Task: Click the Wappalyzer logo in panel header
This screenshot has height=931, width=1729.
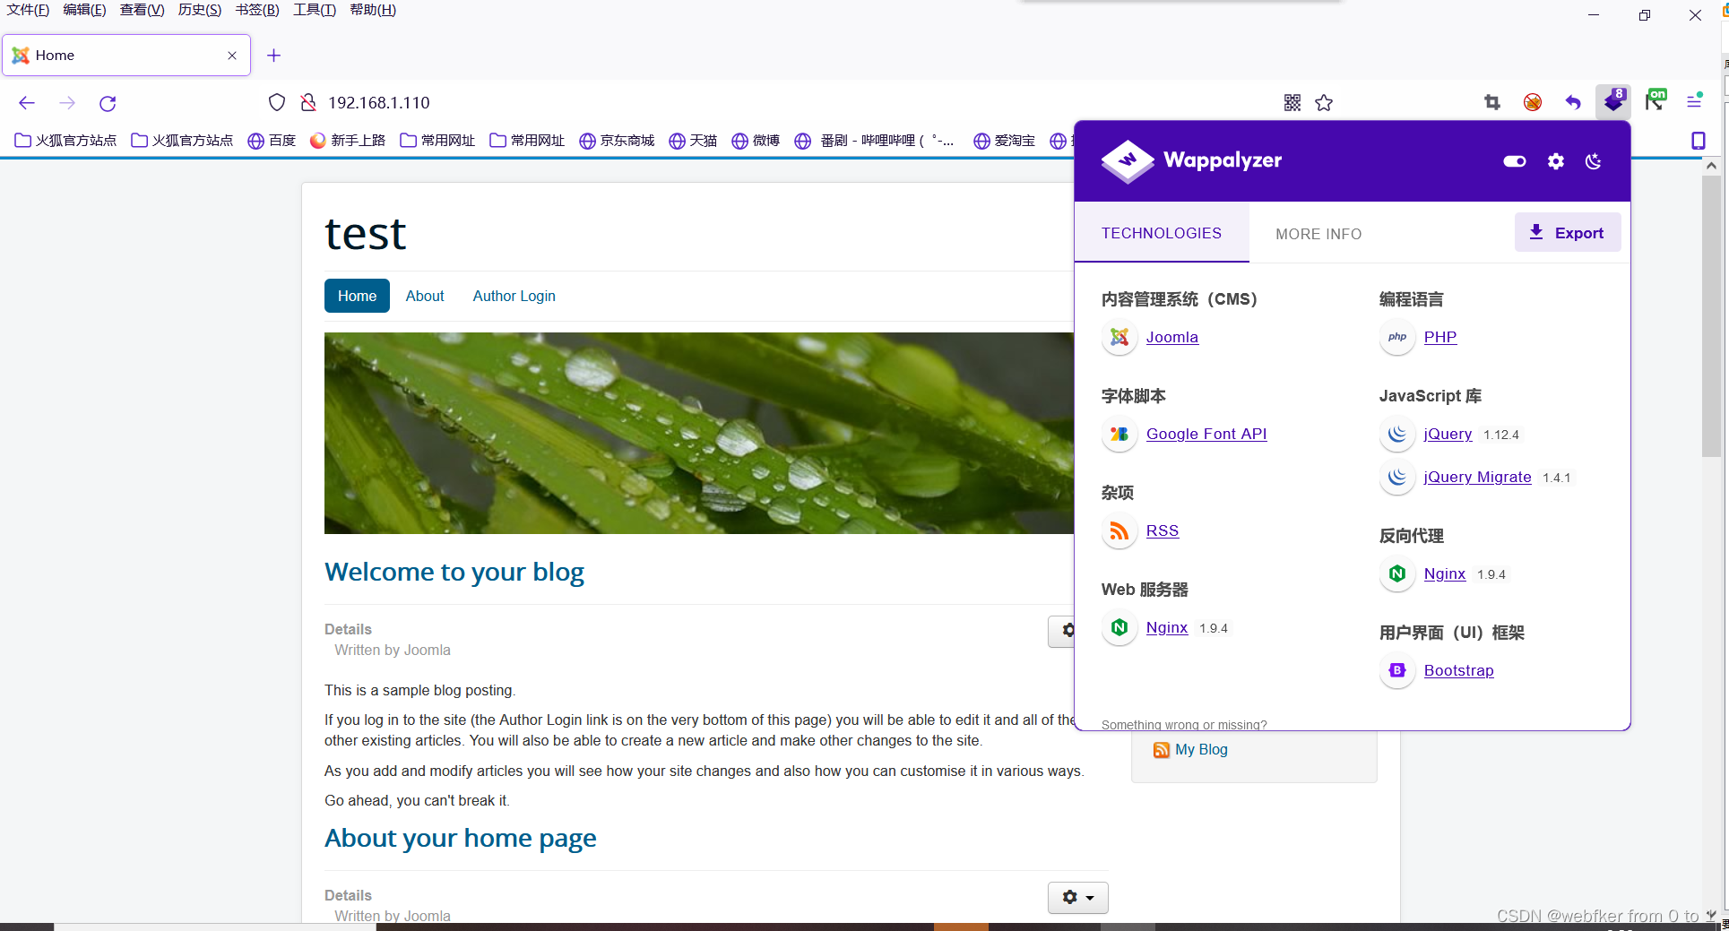Action: click(1191, 160)
